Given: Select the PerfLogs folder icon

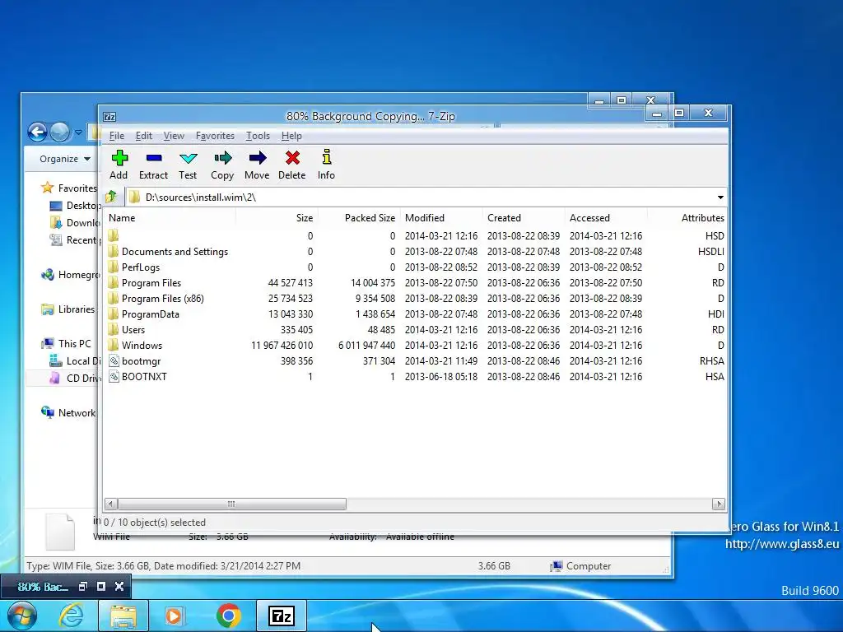Looking at the screenshot, I should coord(113,267).
